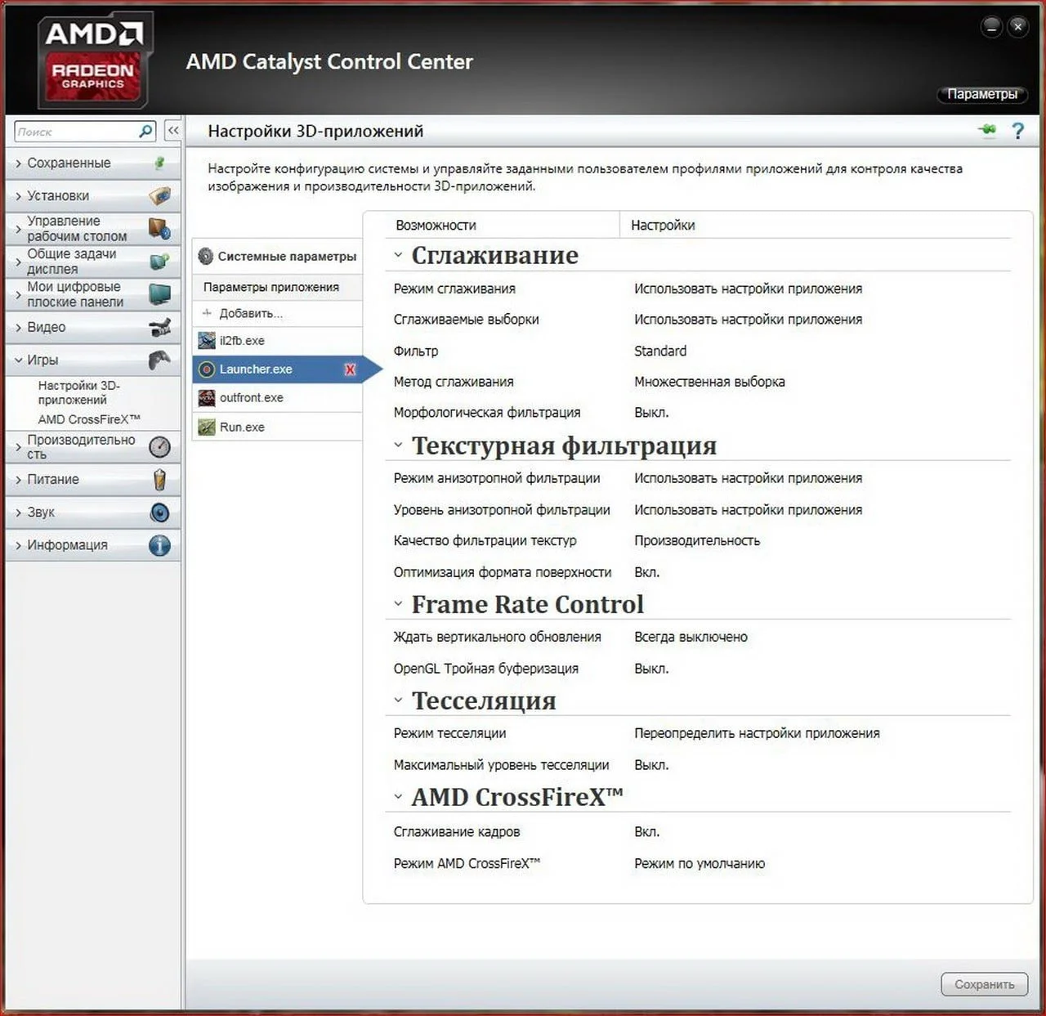Toggle Сглаживание кадров Вкл. value
Viewport: 1046px width, 1016px height.
pos(646,831)
